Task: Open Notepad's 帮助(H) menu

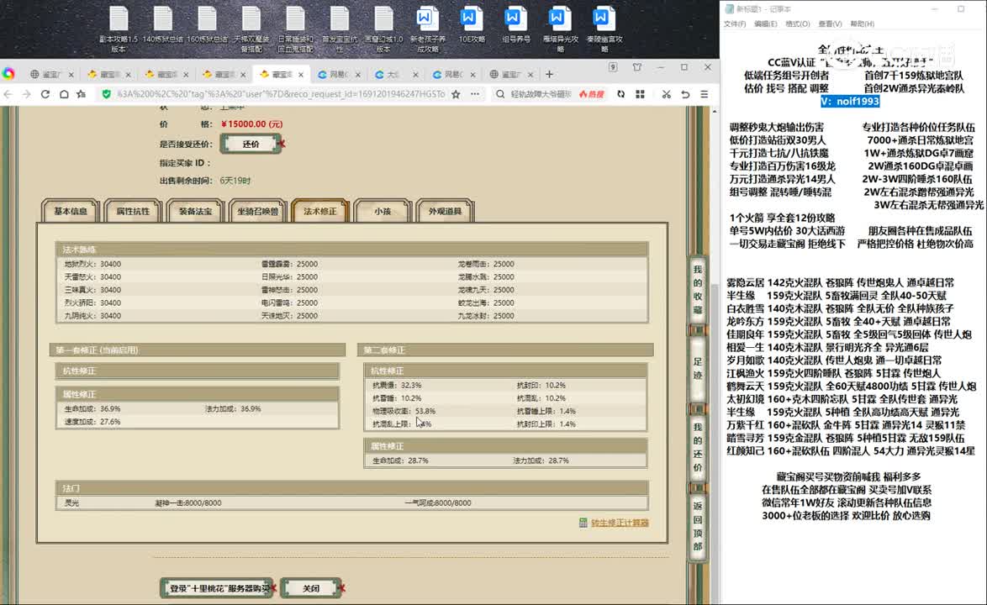Action: 863,24
